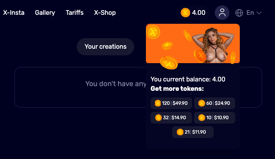Click the 4.00 balance amount in header
The width and height of the screenshot is (275, 159).
(x=199, y=12)
